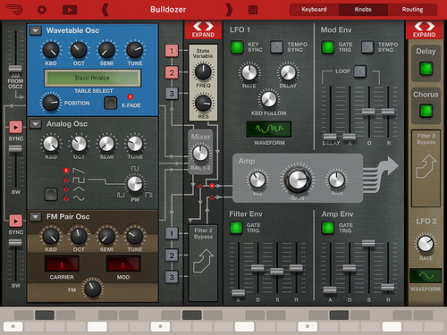447x335 pixels.
Task: Disable the Delay effect
Action: click(426, 69)
